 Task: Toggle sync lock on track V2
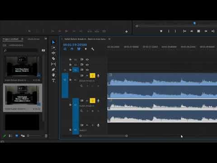pos(82,65)
